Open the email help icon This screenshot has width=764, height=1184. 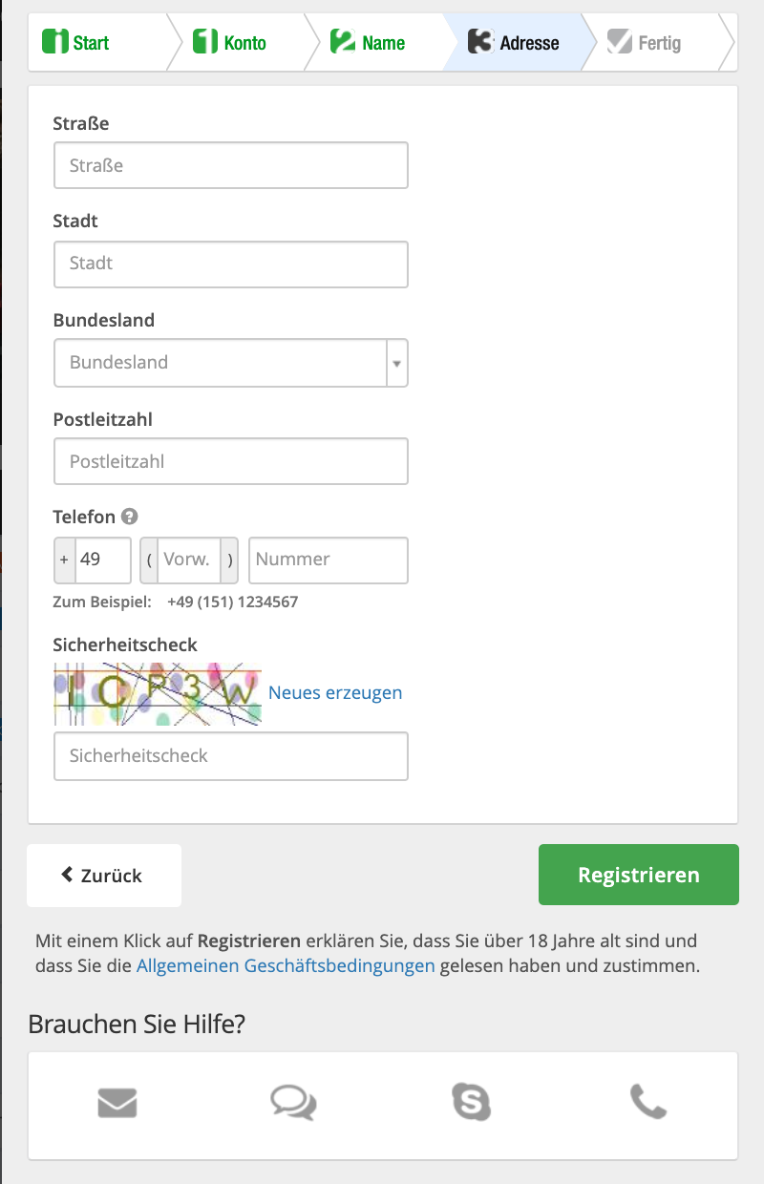(117, 1104)
